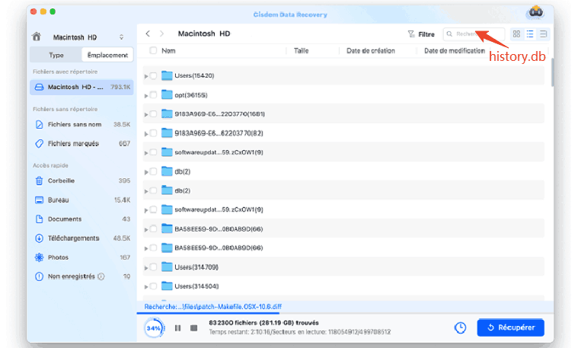Check the Users(15420) folder checkbox
Viewport: 581px width, 348px height.
pyautogui.click(x=153, y=75)
